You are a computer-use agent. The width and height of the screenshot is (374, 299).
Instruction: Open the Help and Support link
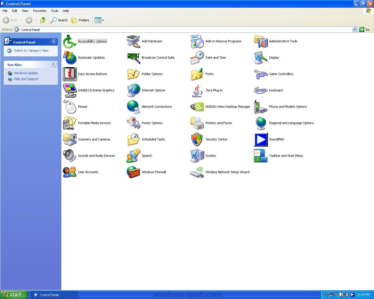point(26,79)
